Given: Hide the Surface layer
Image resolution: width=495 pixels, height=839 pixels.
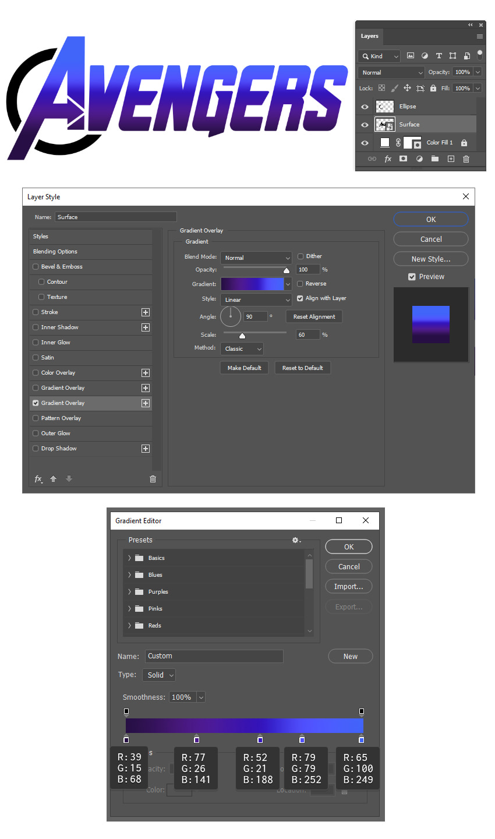Looking at the screenshot, I should (365, 125).
